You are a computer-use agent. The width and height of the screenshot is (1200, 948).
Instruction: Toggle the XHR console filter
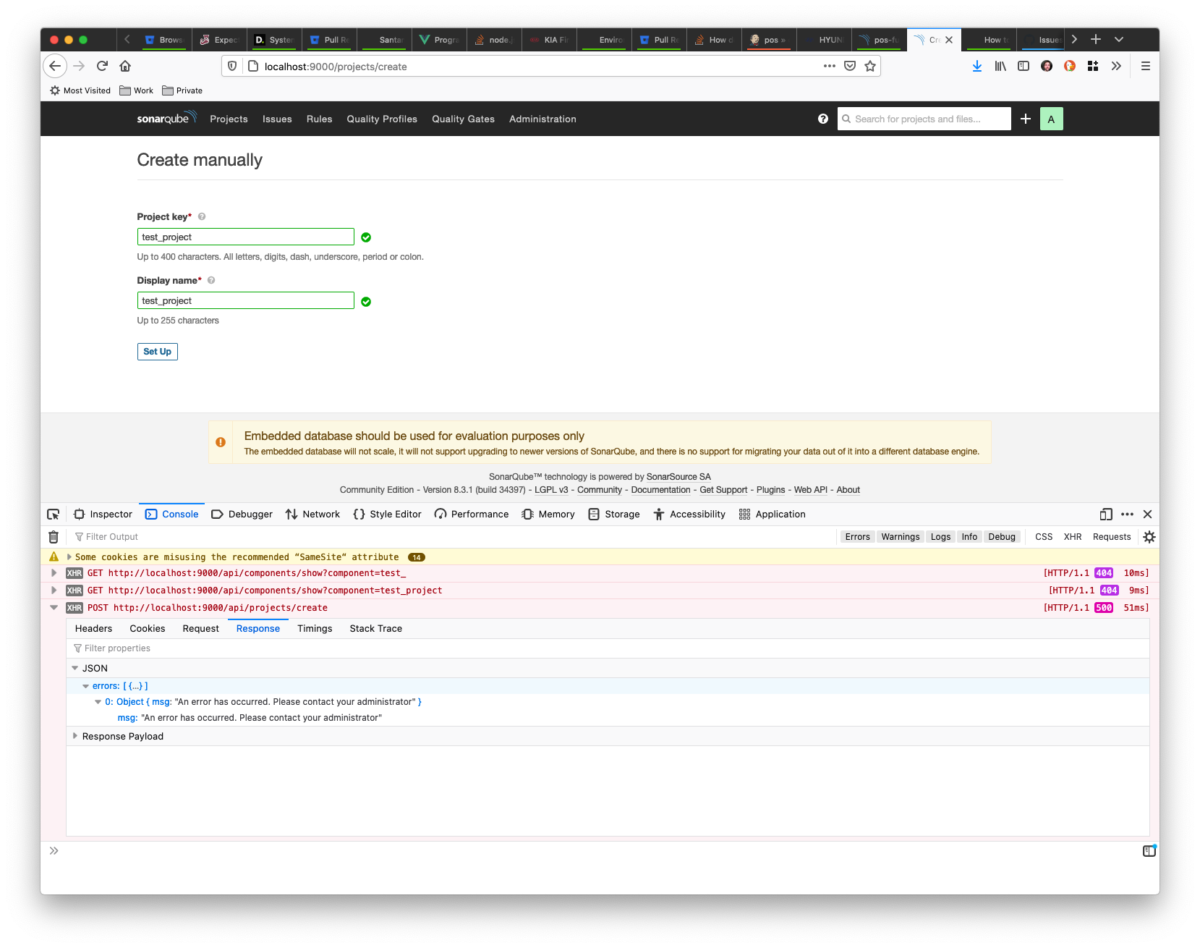[1073, 537]
